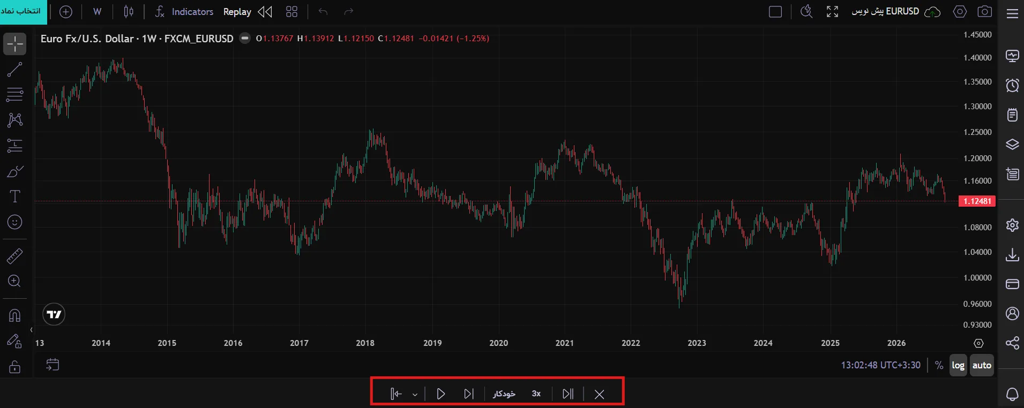Image resolution: width=1024 pixels, height=408 pixels.
Task: Open the W timeframe interval dropdown
Action: (97, 12)
